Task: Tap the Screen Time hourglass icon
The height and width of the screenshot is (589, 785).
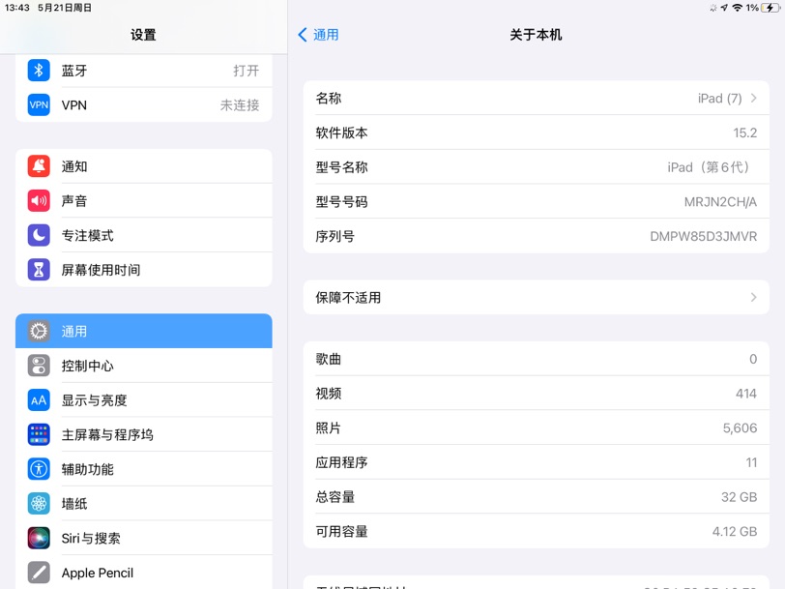Action: [x=39, y=270]
